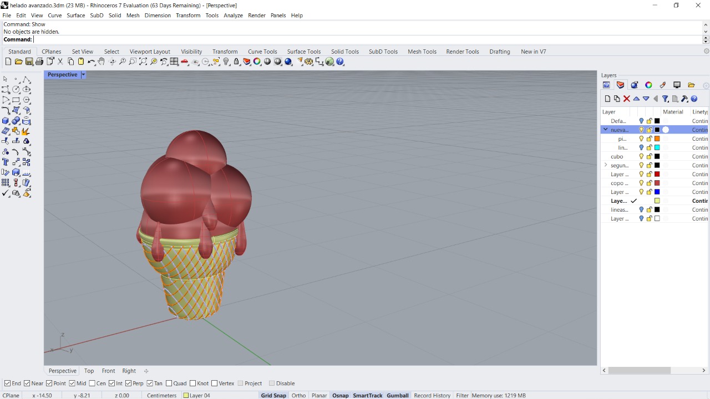710x399 pixels.
Task: Click the Layers panel horizontal scrollbar
Action: coord(640,370)
